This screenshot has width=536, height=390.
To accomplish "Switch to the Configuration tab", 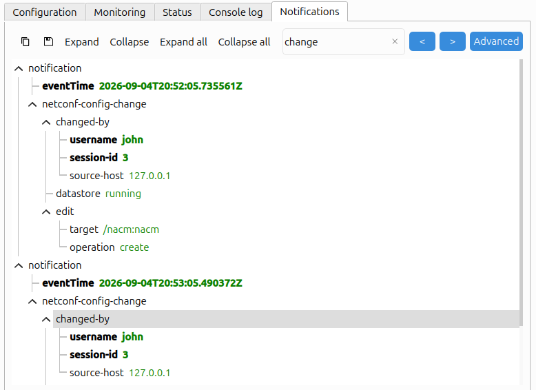I will (x=45, y=12).
